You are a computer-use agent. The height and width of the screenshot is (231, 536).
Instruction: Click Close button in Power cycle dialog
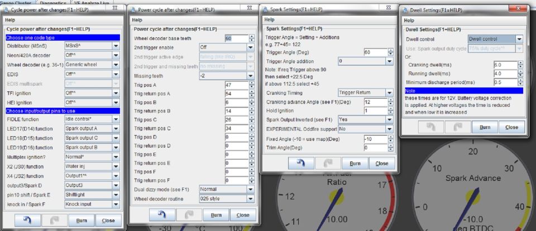(x=243, y=215)
